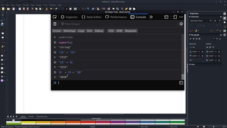227x128 pixels.
Task: Select the Rectangle tool in Draw sidebar
Action: [x=2, y=33]
